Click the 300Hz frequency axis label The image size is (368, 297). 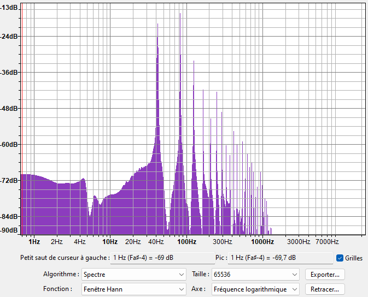click(x=222, y=242)
